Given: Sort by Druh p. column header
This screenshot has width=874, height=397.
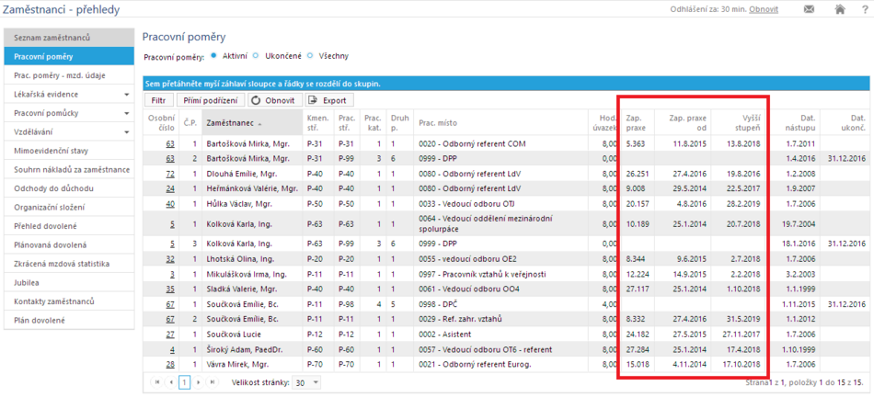Looking at the screenshot, I should tap(399, 122).
